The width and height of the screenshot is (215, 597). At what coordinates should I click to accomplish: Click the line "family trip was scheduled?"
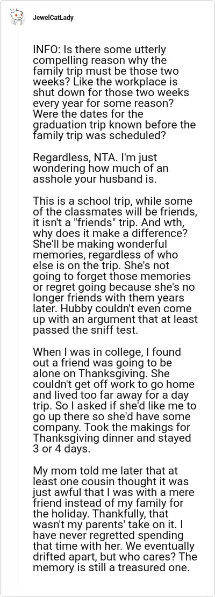point(99,135)
